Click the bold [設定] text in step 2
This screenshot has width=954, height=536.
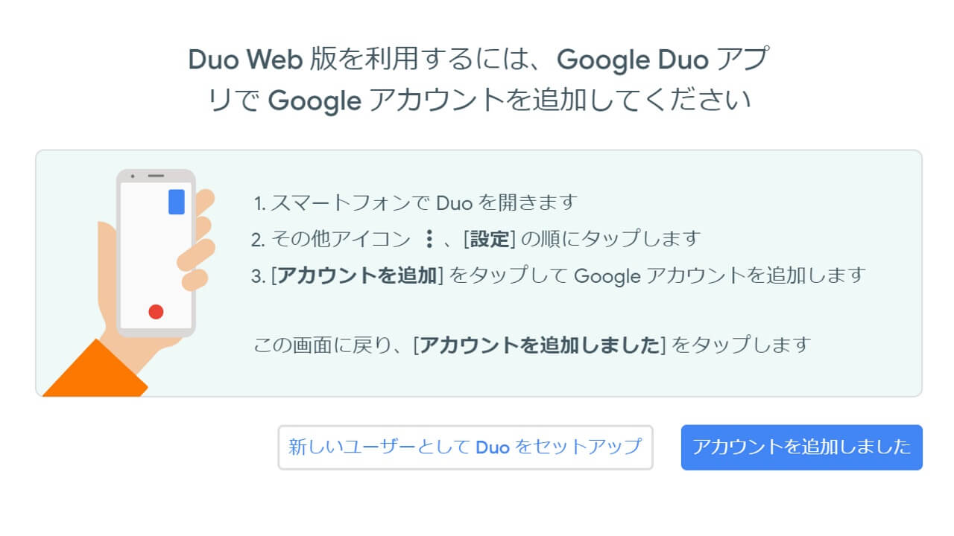489,239
